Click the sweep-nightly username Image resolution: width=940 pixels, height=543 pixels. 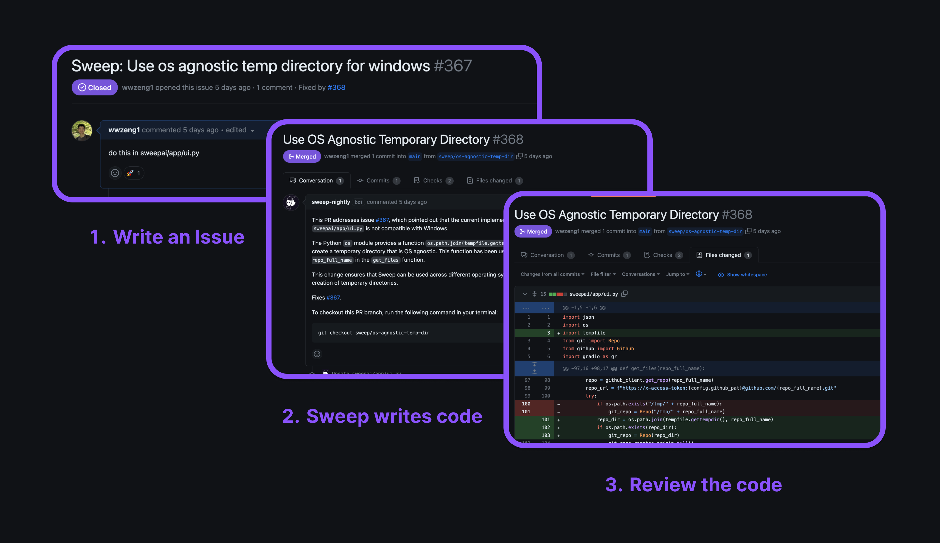331,202
